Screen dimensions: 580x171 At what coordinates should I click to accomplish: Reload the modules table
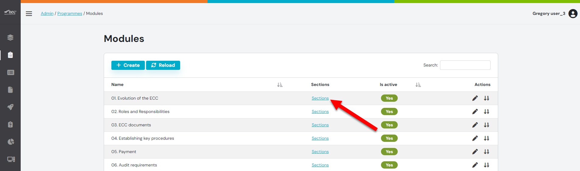coord(163,65)
